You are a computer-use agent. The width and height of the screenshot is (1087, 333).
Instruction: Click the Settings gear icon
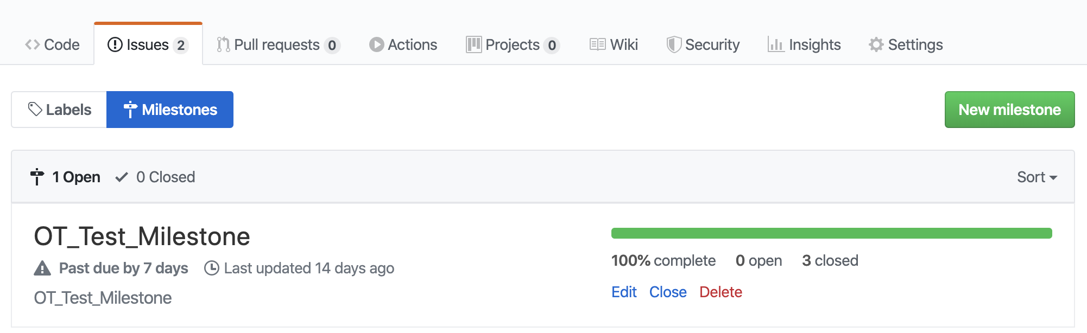coord(876,44)
